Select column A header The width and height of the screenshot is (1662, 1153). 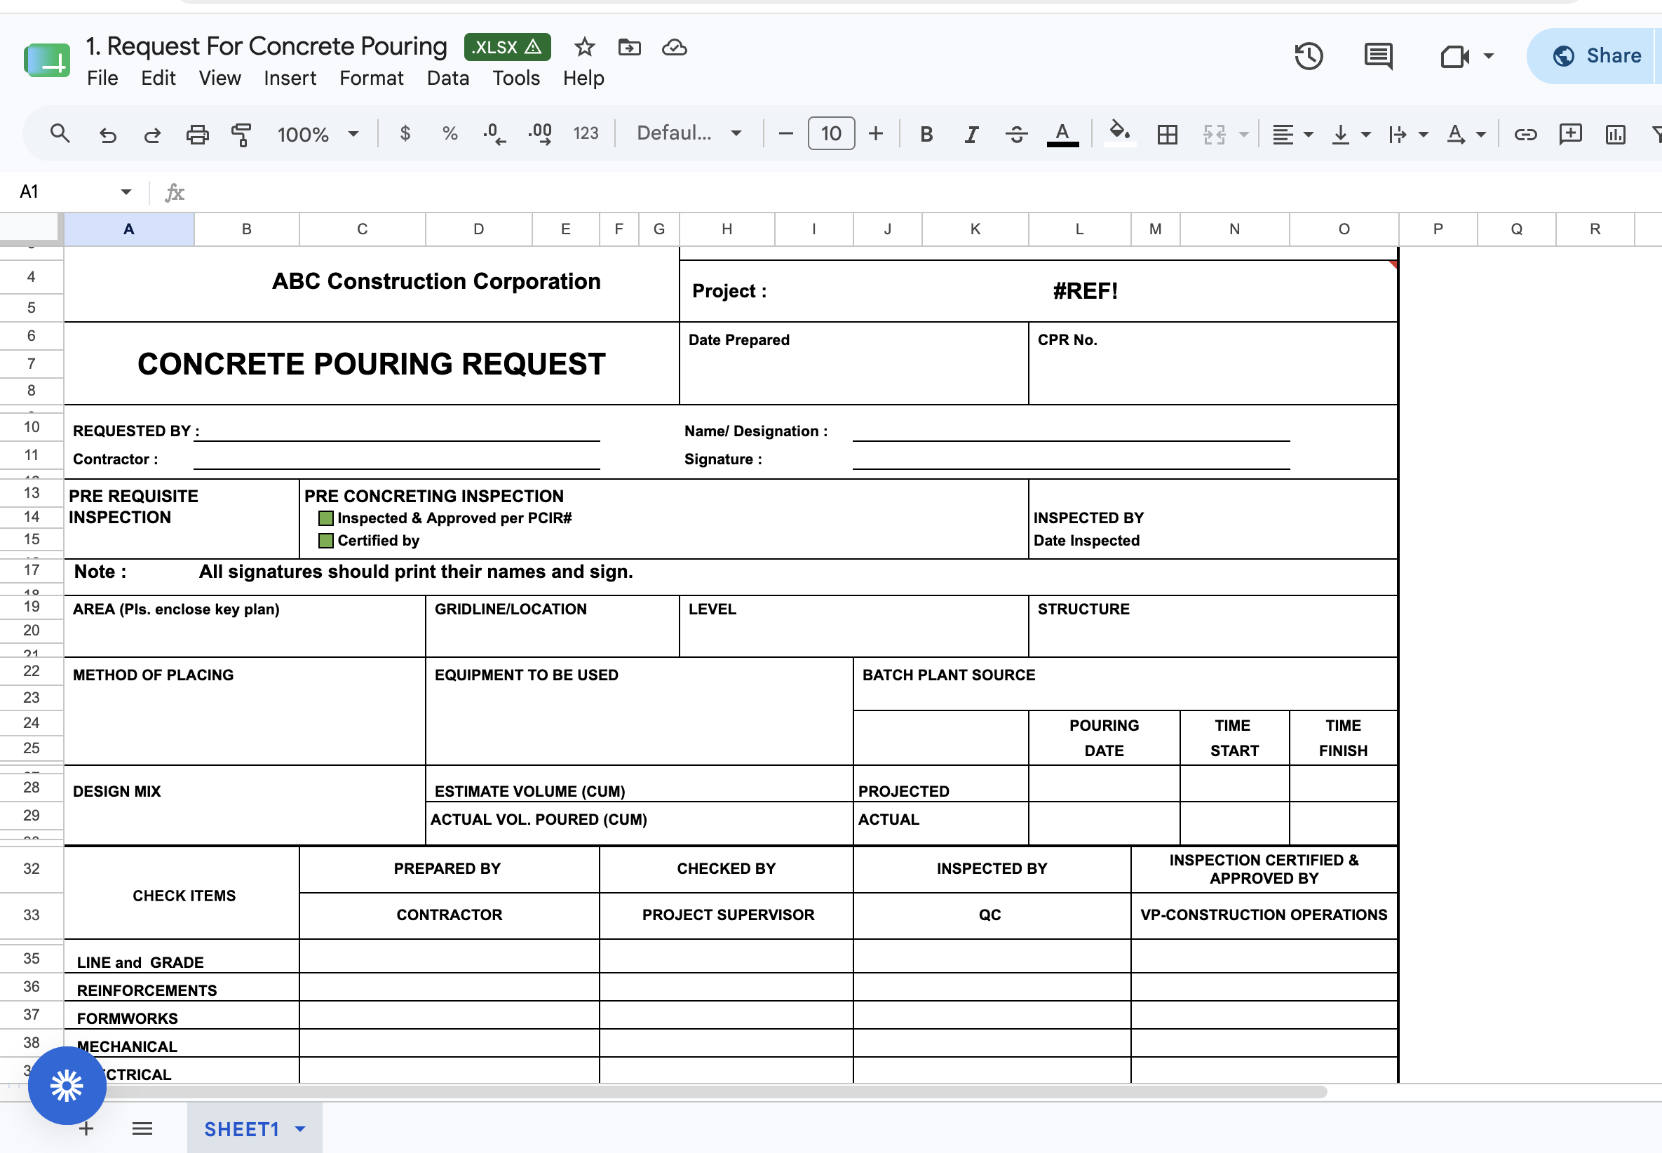point(128,229)
